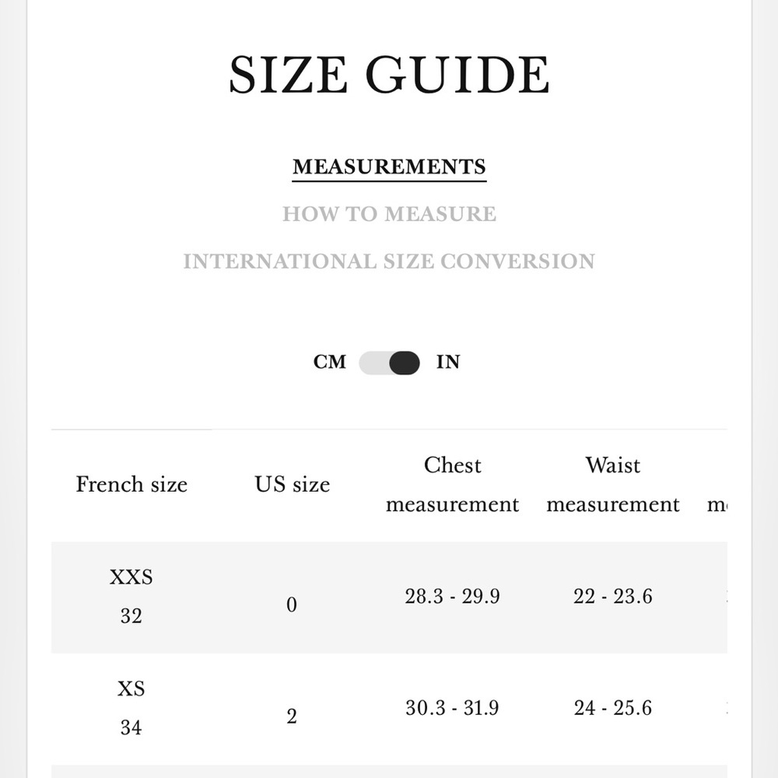Click chest value 28.3 - 29.9
The height and width of the screenshot is (778, 778).
tap(453, 597)
